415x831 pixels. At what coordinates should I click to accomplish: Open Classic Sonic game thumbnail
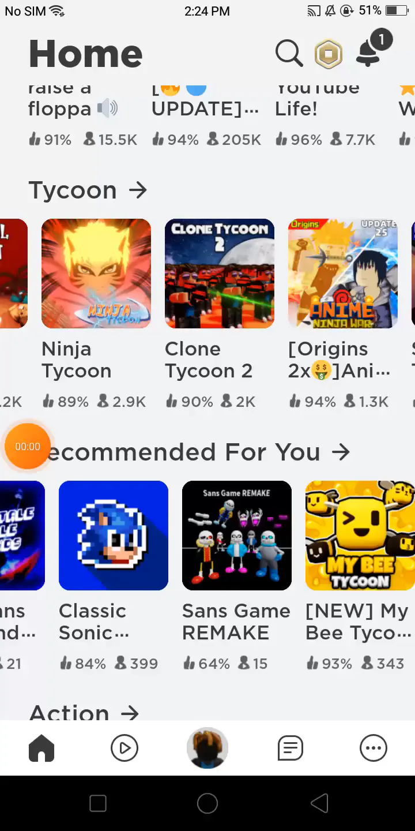pos(114,536)
